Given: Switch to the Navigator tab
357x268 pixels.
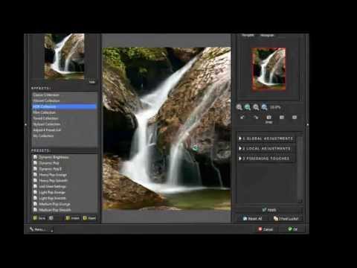Looking at the screenshot, I should (248, 35).
